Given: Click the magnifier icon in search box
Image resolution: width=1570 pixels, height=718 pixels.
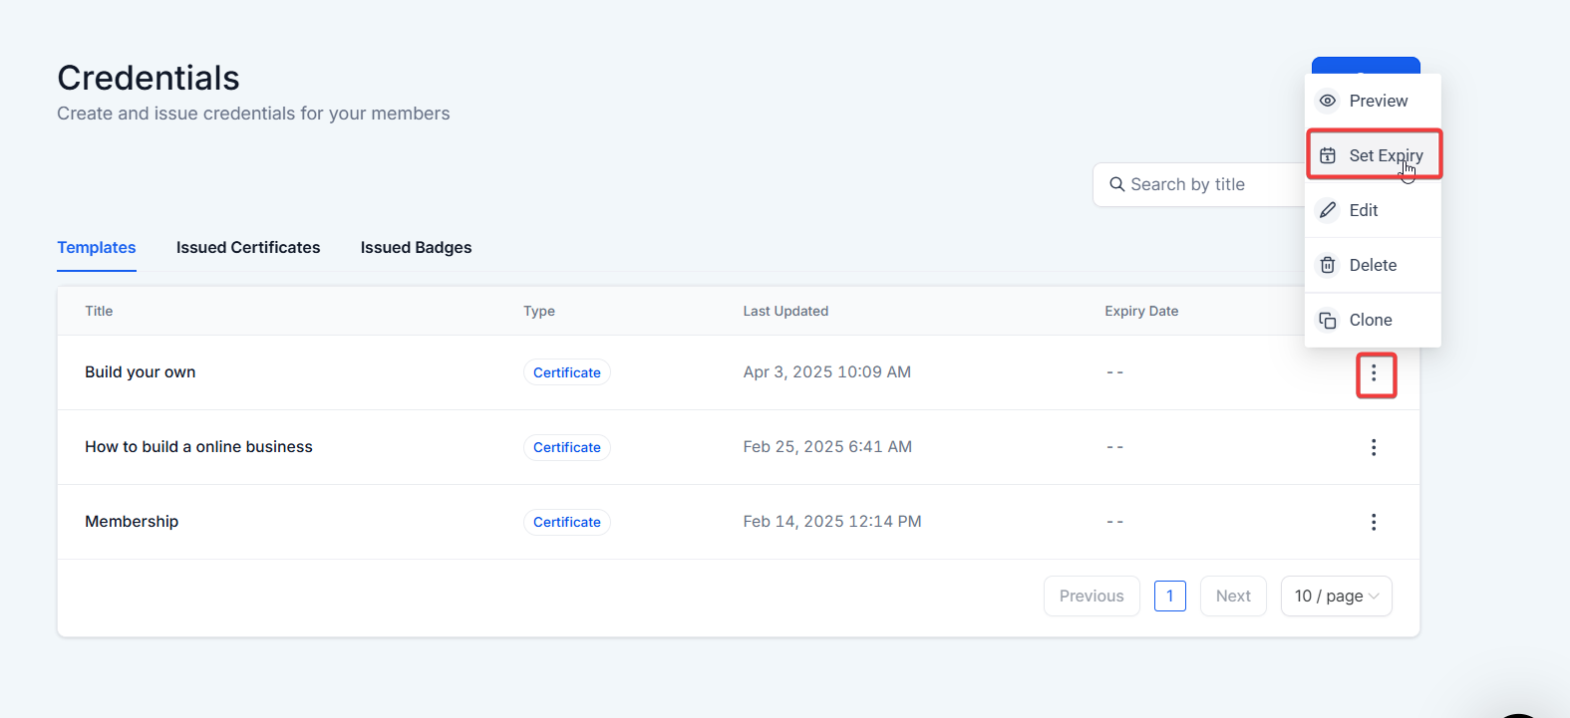Looking at the screenshot, I should (x=1117, y=184).
